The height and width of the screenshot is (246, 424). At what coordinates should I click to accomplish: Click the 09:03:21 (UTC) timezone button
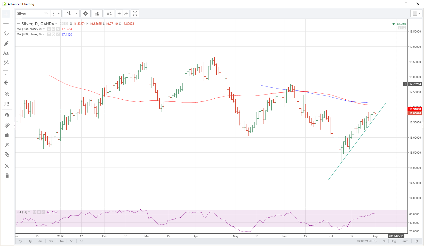click(366, 241)
